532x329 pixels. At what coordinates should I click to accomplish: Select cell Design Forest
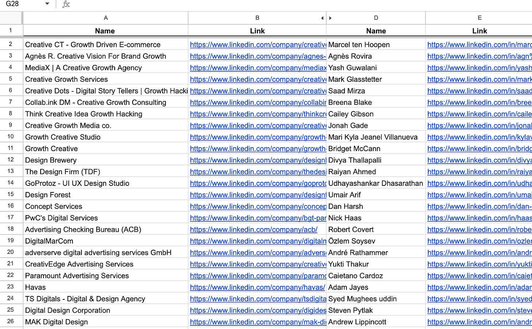[106, 195]
